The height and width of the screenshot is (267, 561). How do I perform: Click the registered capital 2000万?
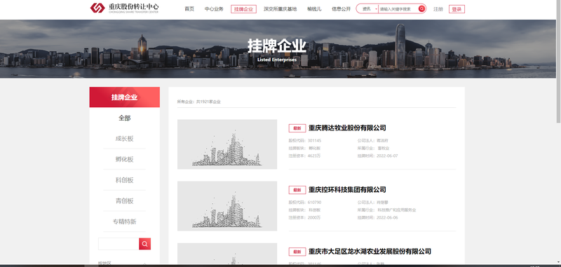[314, 218]
